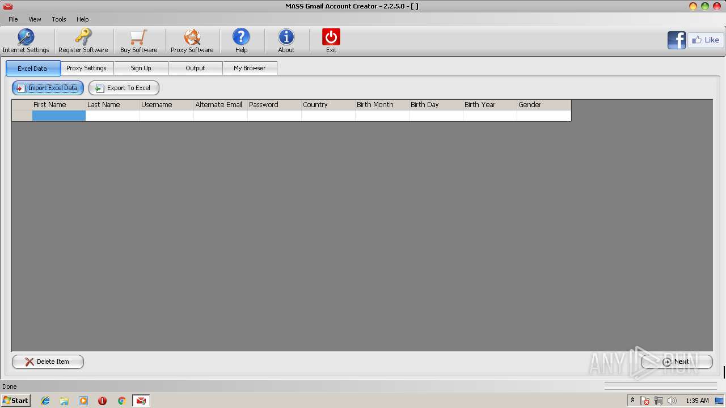Image resolution: width=726 pixels, height=408 pixels.
Task: Click the empty Last Name cell
Action: pyautogui.click(x=112, y=116)
